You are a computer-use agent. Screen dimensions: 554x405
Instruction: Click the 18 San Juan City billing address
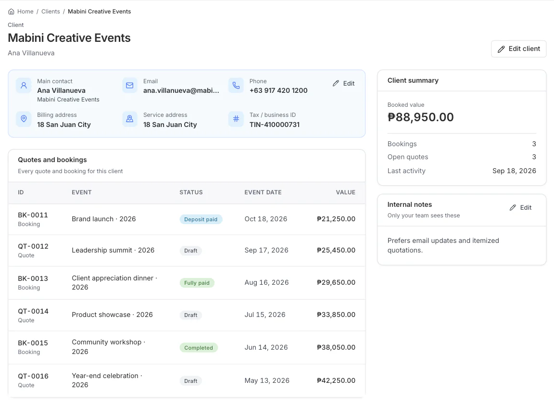64,125
